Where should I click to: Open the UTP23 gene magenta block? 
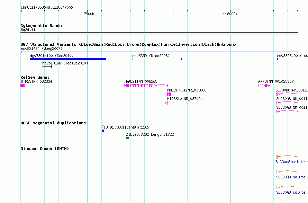click(22, 86)
